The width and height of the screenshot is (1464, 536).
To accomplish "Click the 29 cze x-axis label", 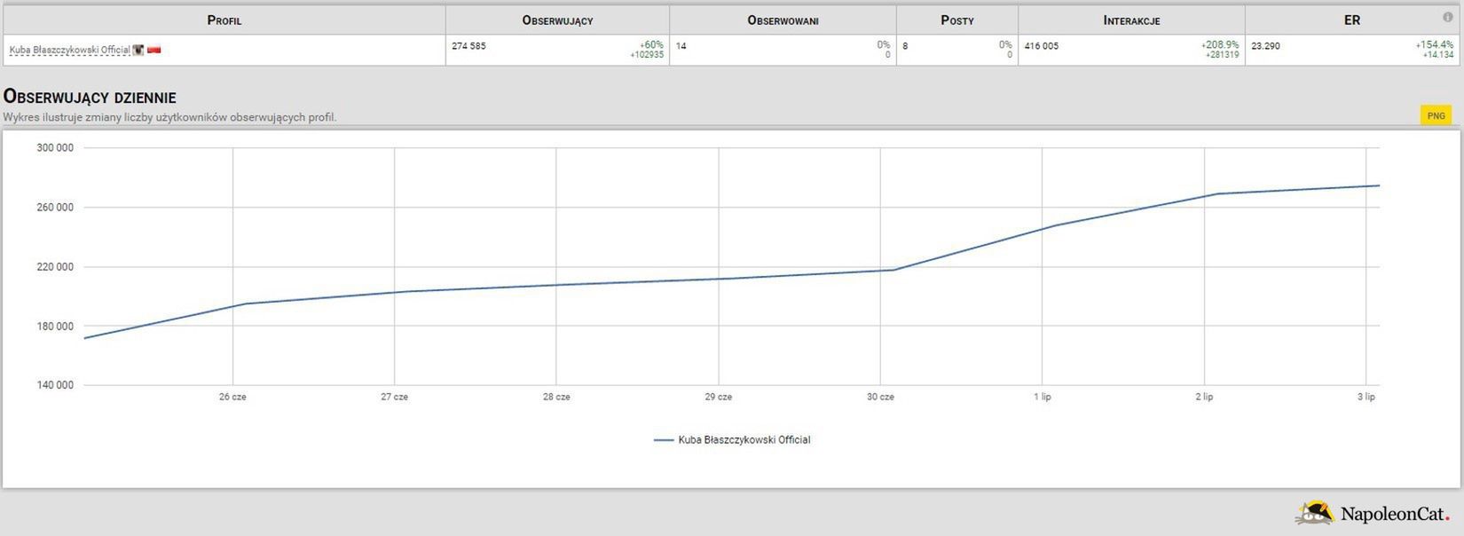I will coord(719,397).
